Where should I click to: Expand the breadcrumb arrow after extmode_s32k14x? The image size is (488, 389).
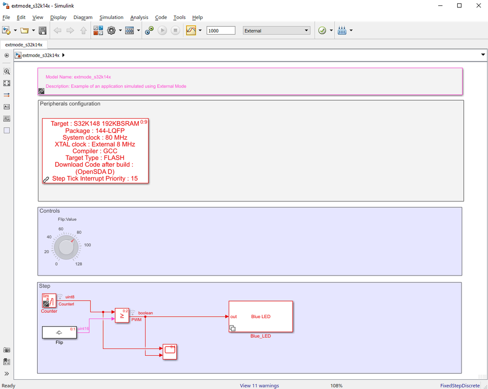tap(64, 55)
